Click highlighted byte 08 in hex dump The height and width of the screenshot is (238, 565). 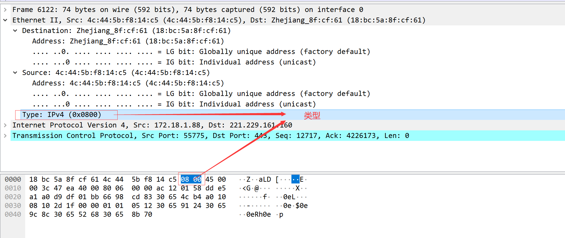(x=185, y=179)
